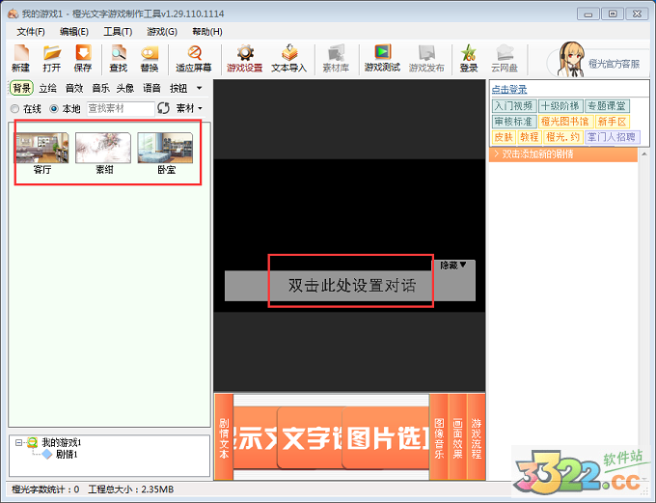Screen dimensions: 656x503
Task: Open the 剧情文本 vertical tab
Action: (224, 437)
